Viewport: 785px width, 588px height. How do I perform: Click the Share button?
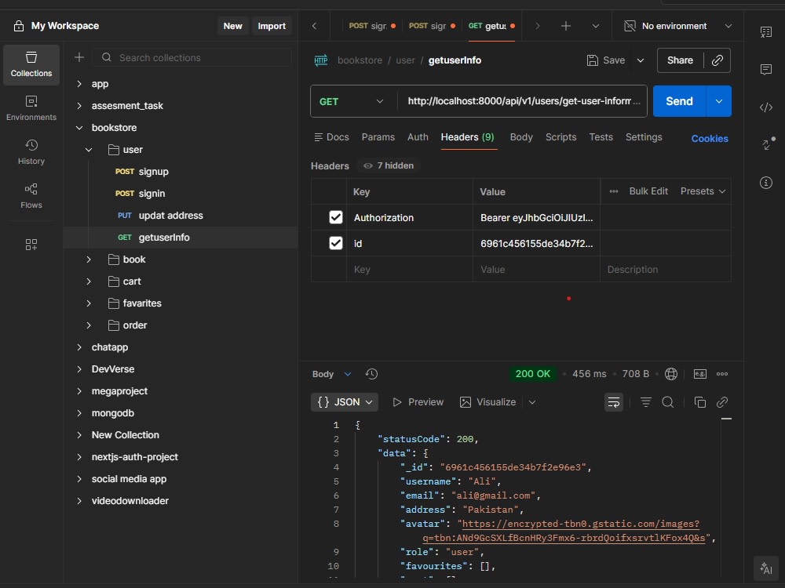680,60
